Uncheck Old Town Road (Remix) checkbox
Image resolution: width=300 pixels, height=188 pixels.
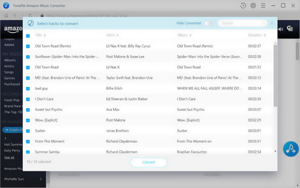(28, 46)
